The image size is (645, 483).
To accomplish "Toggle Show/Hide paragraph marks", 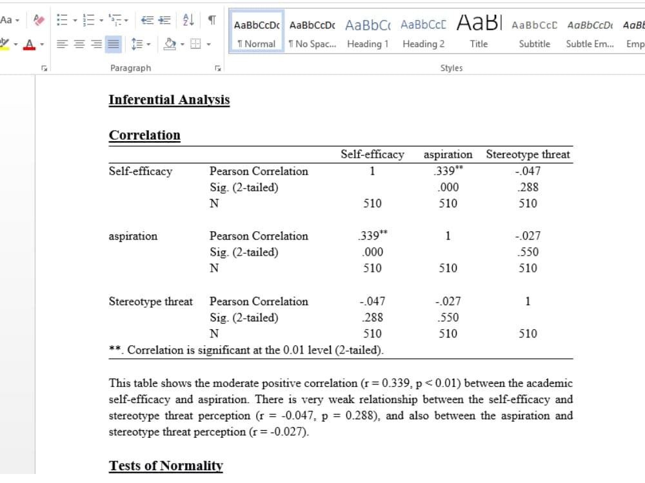I will [212, 20].
